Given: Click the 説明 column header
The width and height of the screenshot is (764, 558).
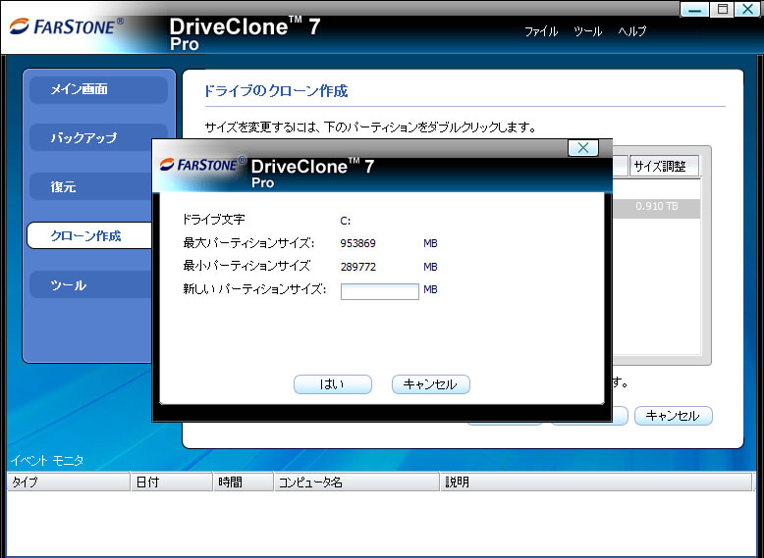Looking at the screenshot, I should point(596,482).
